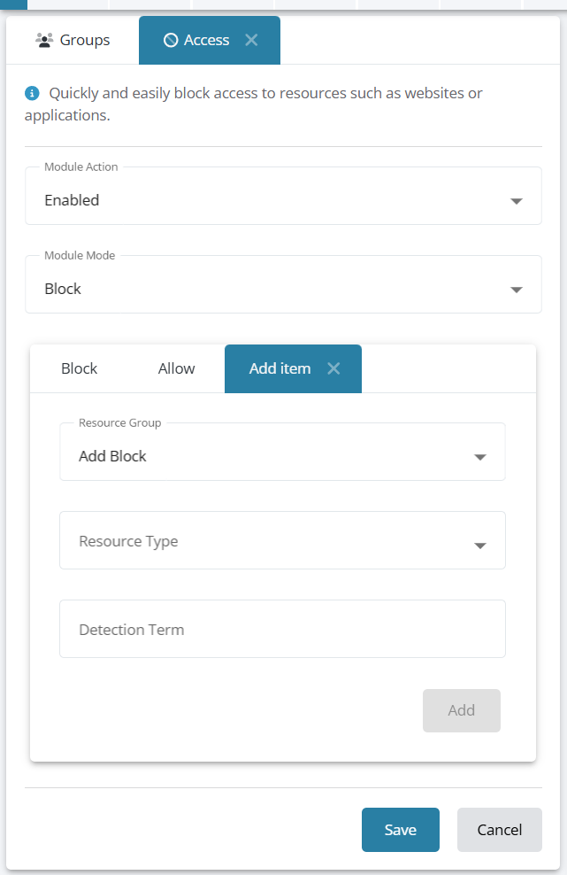Cancel the changes

tap(499, 830)
